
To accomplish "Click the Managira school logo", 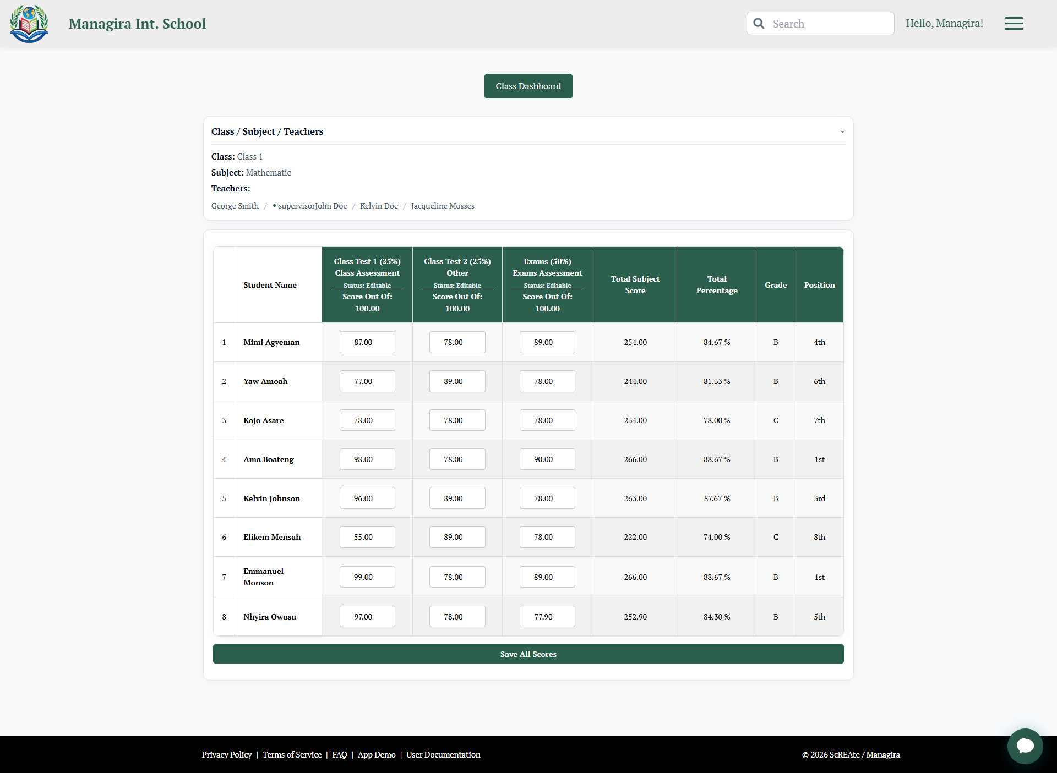I will coord(29,24).
